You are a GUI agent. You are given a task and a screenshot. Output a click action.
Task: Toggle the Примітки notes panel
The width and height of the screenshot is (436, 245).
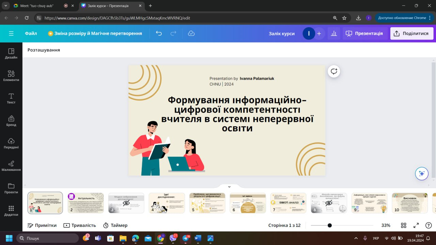pos(42,225)
